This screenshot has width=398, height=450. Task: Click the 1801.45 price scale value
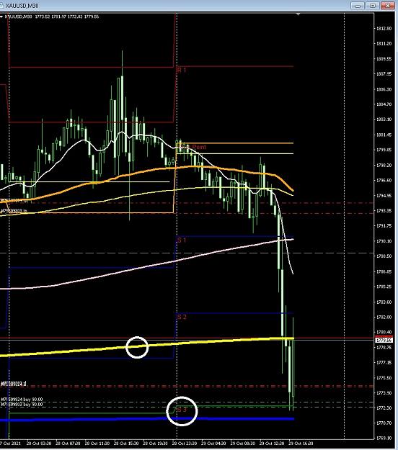[384, 135]
